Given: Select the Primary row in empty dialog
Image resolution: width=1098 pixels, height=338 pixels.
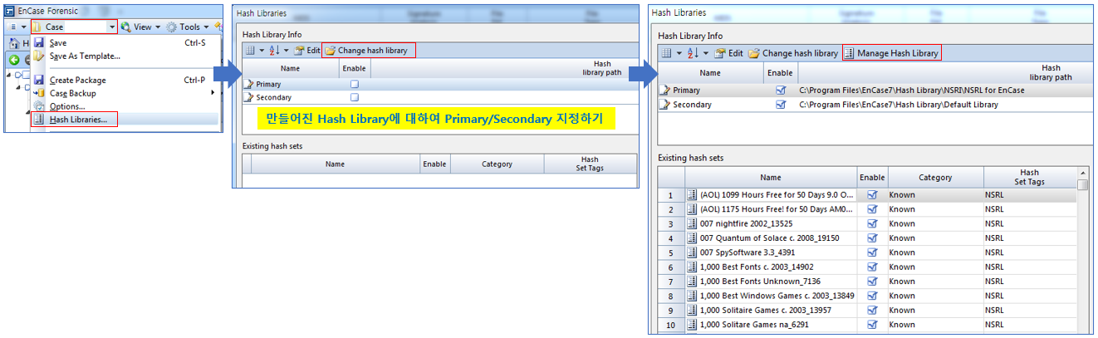Looking at the screenshot, I should pos(440,85).
